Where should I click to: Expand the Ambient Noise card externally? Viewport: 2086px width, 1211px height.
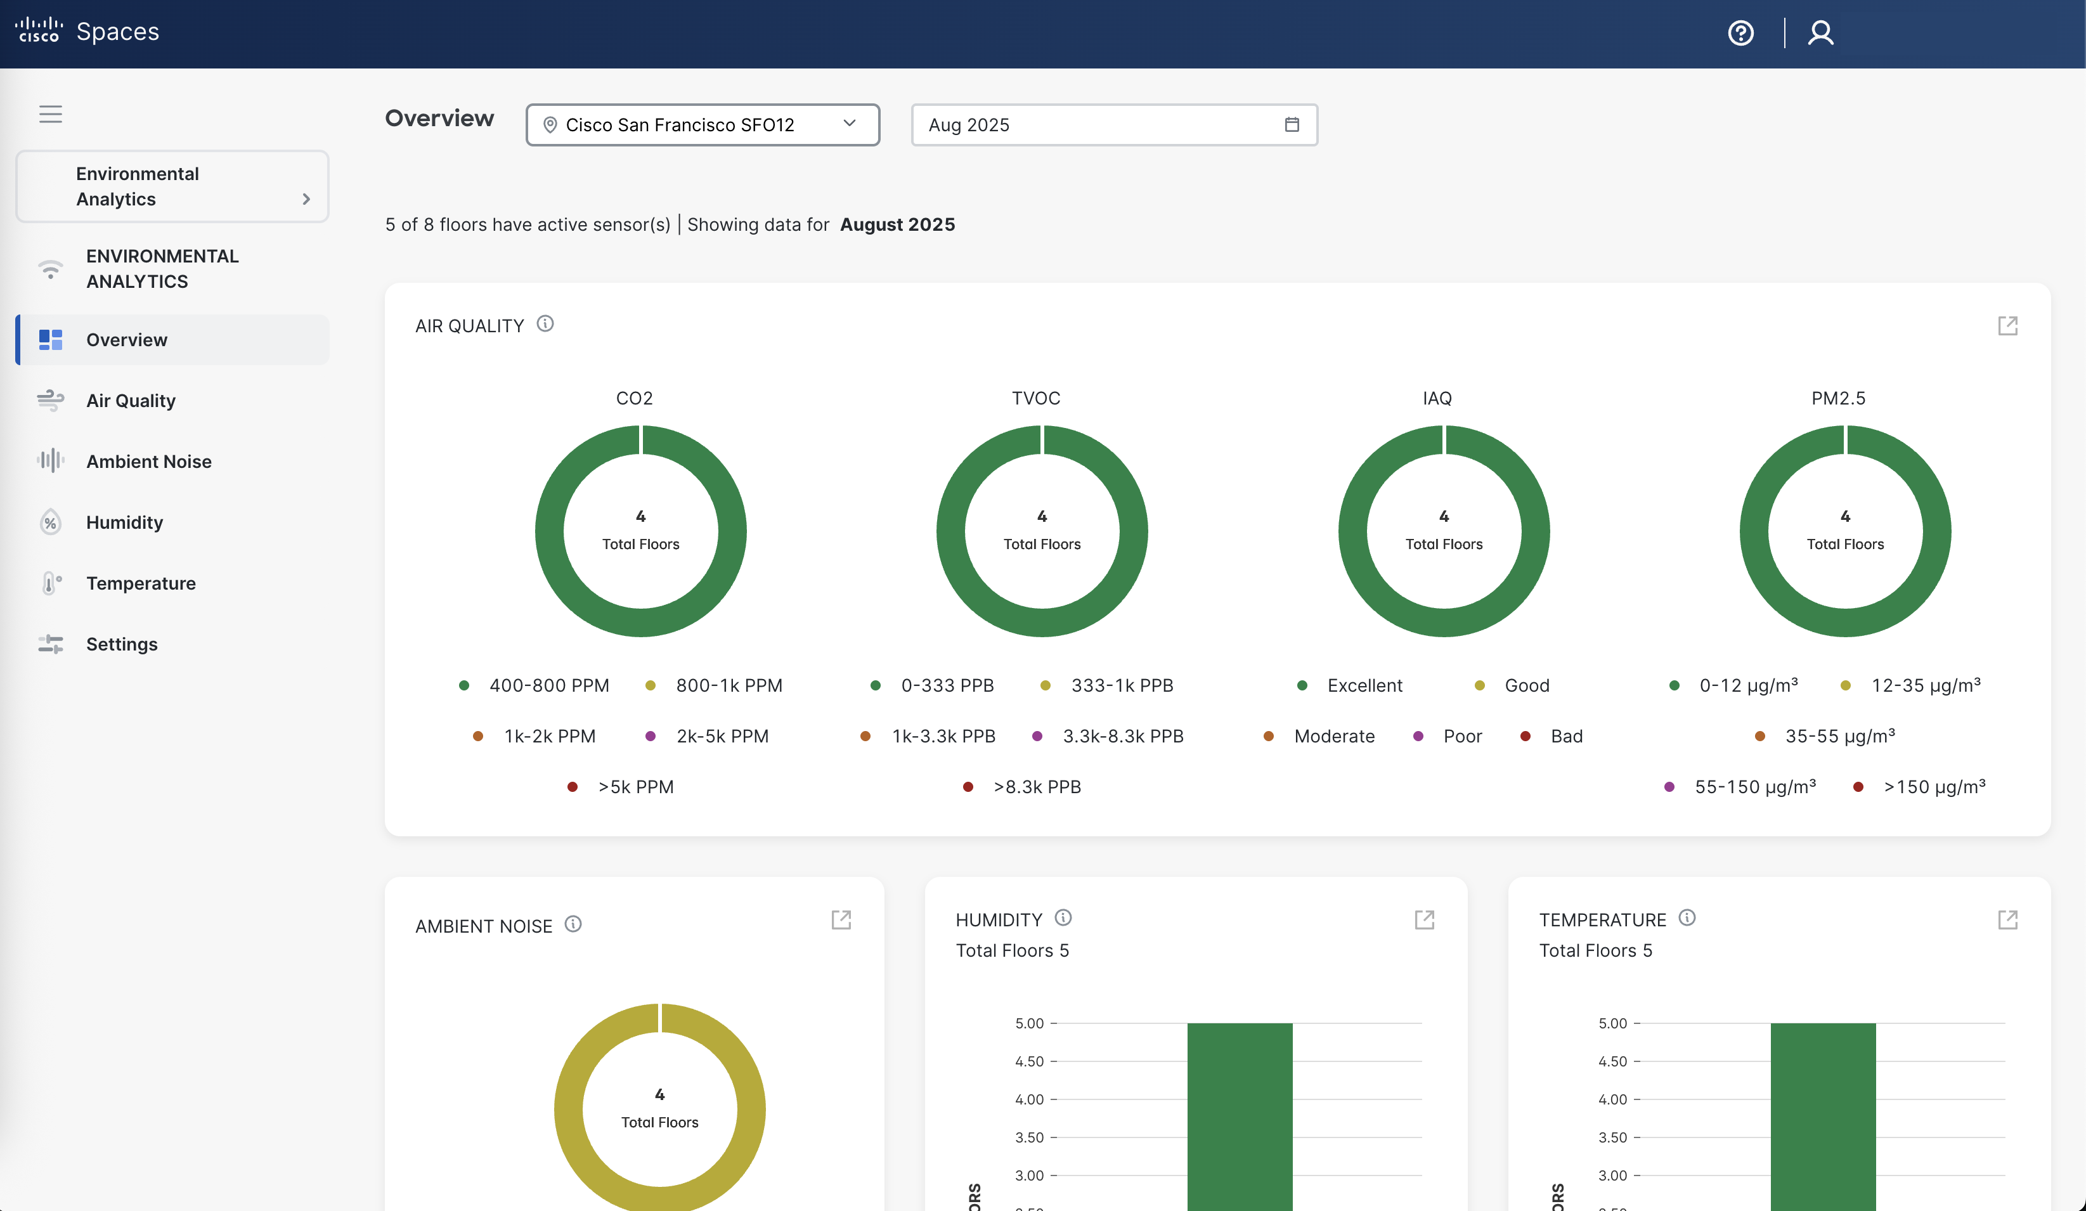coord(841,919)
